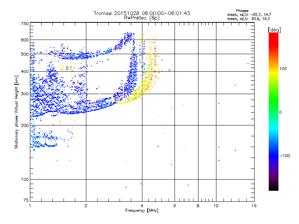Click the y-axis label '750'

[x=25, y=24]
